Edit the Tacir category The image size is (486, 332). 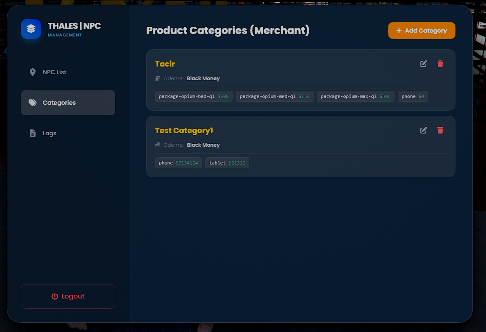(x=423, y=64)
